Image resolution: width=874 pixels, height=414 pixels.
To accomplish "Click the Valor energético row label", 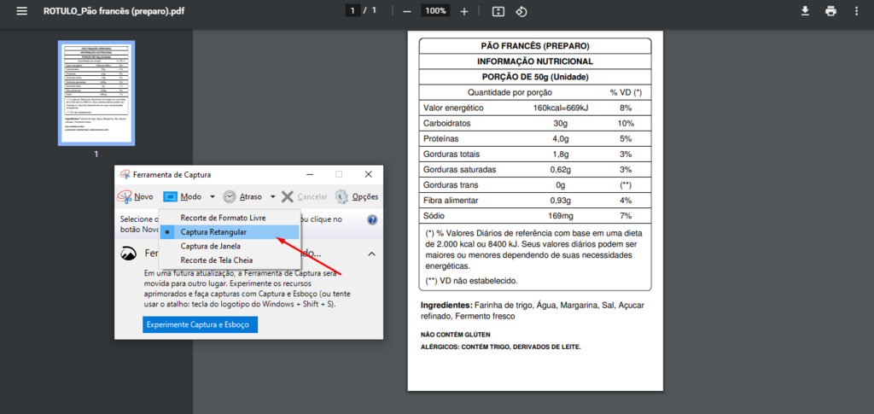I will (453, 108).
